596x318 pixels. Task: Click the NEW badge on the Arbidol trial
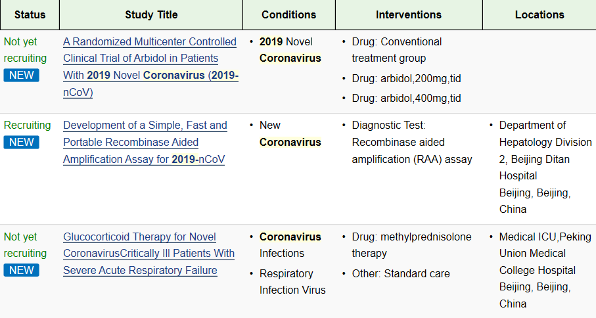click(x=21, y=75)
